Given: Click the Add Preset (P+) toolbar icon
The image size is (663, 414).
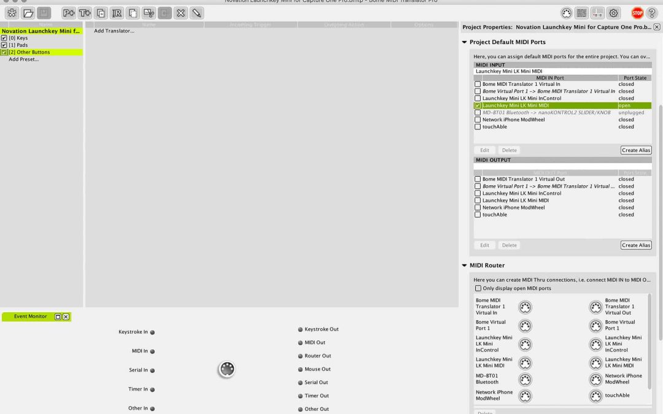Looking at the screenshot, I should [69, 13].
